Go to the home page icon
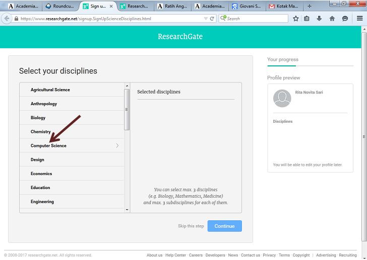The height and width of the screenshot is (260, 367). tap(332, 19)
